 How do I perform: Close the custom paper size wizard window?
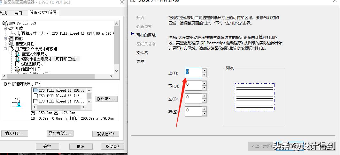click(335, 1)
